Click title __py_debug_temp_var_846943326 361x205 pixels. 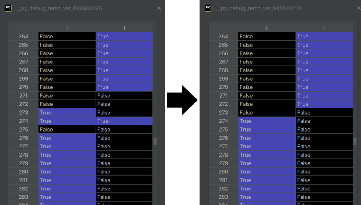pyautogui.click(x=59, y=8)
